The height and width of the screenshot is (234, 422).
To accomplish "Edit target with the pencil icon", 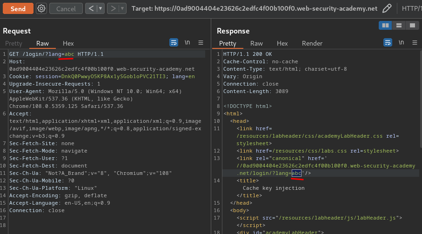I will pos(387,9).
